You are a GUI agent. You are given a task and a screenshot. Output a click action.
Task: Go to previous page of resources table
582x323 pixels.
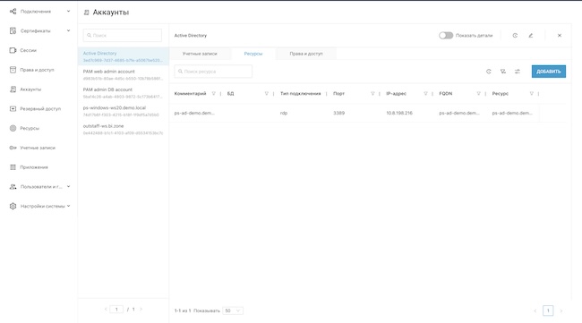535,310
